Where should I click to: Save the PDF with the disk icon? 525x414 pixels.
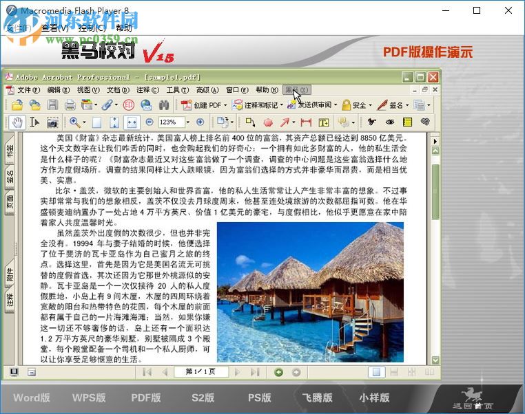pos(52,105)
